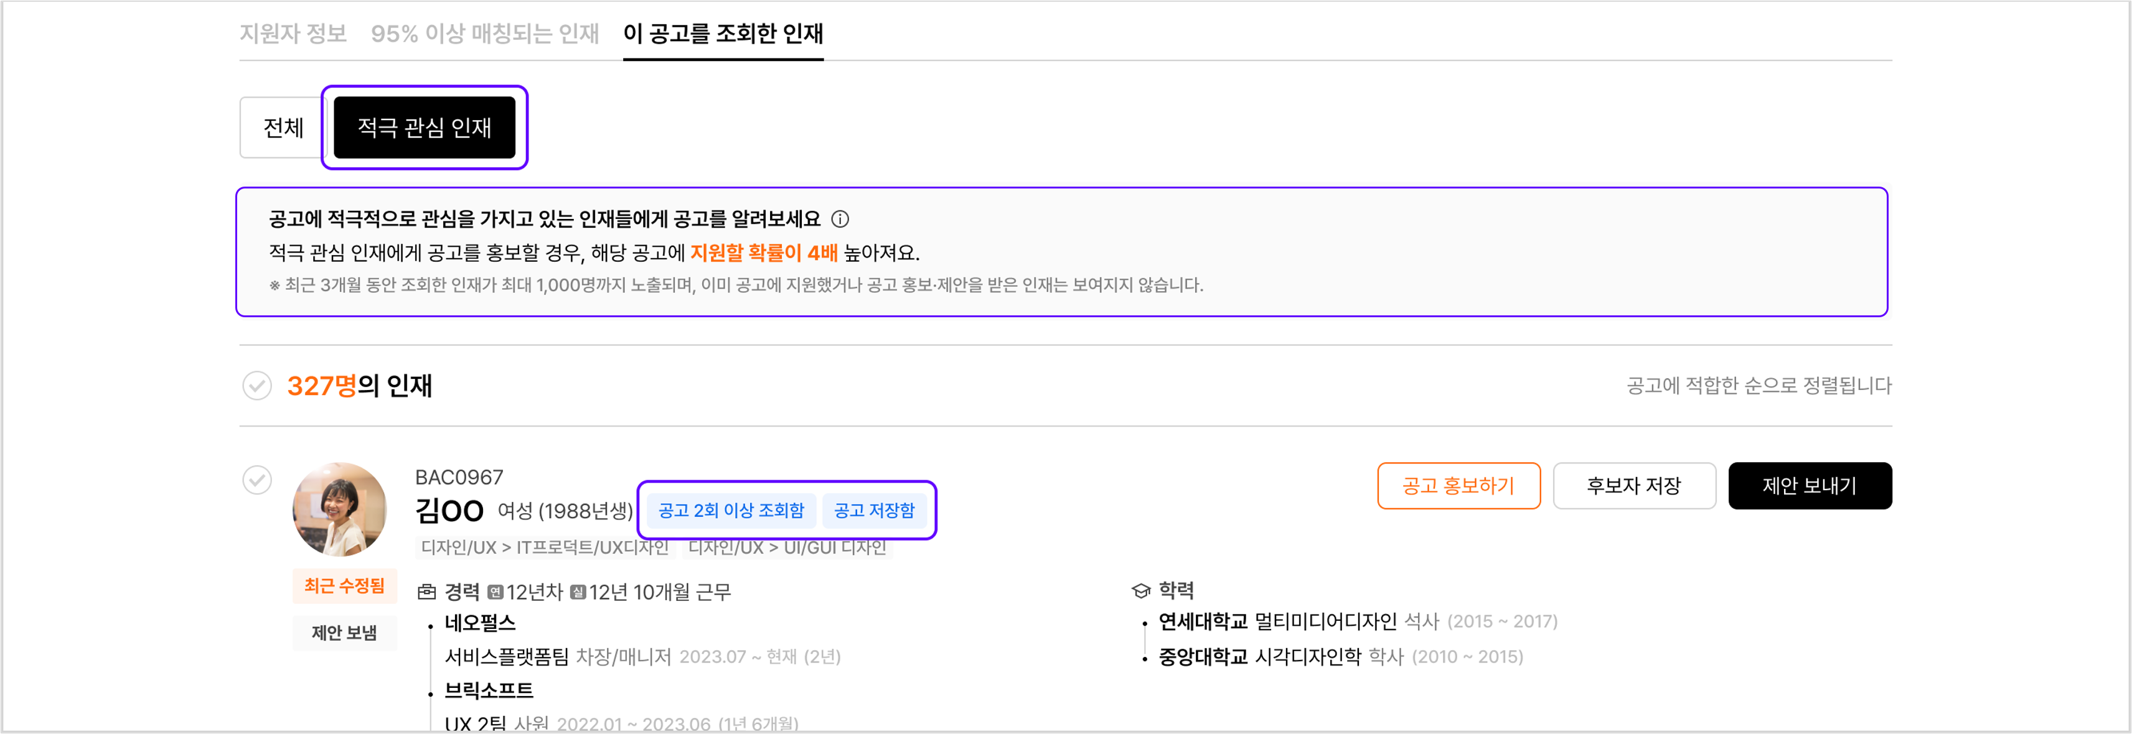The image size is (2132, 734).
Task: Click the 최근 수정됨 badge
Action: (x=344, y=586)
